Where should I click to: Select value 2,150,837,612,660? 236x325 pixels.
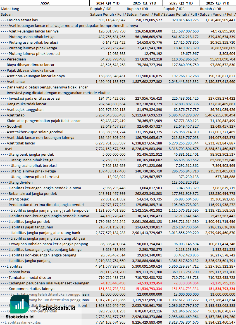220,82
